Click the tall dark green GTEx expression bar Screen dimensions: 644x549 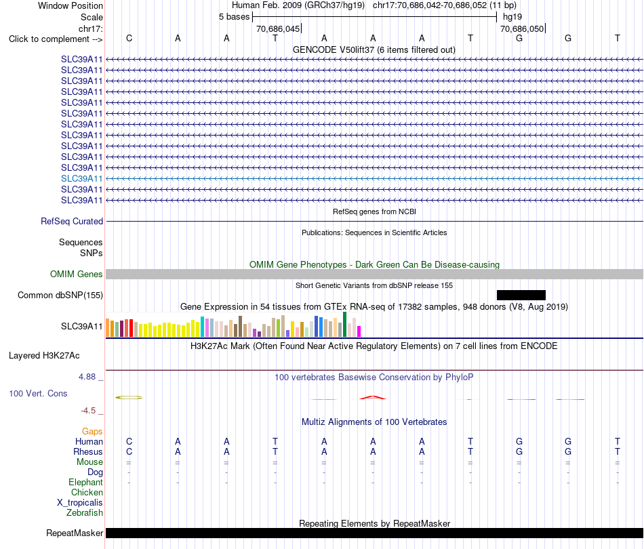(345, 325)
